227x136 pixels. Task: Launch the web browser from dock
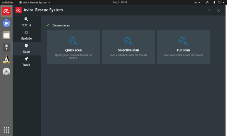coord(6,23)
